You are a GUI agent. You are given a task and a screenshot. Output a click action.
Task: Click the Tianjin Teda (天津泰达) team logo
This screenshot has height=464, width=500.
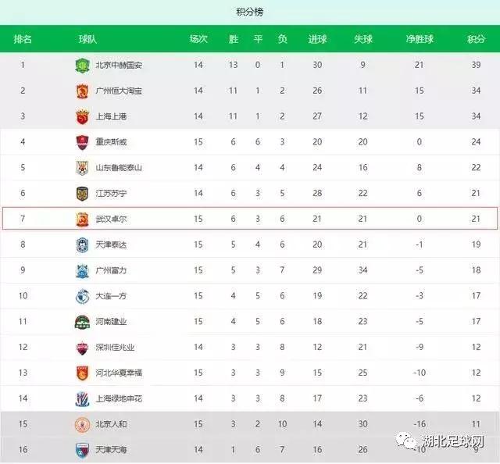tap(82, 245)
